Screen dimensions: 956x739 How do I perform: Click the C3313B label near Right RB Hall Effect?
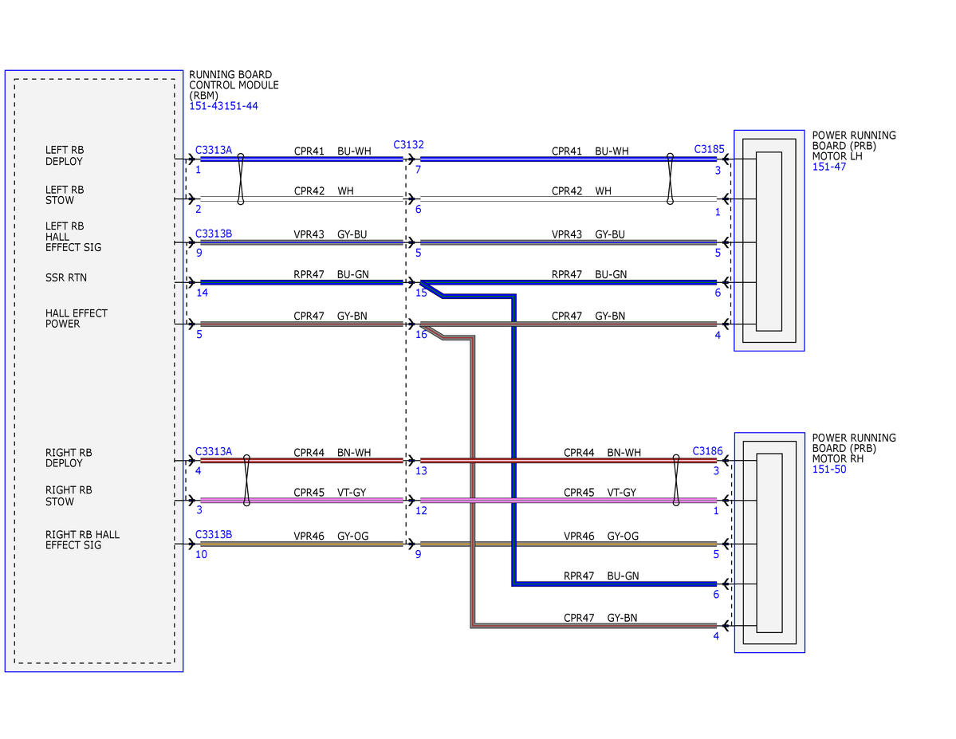(214, 535)
